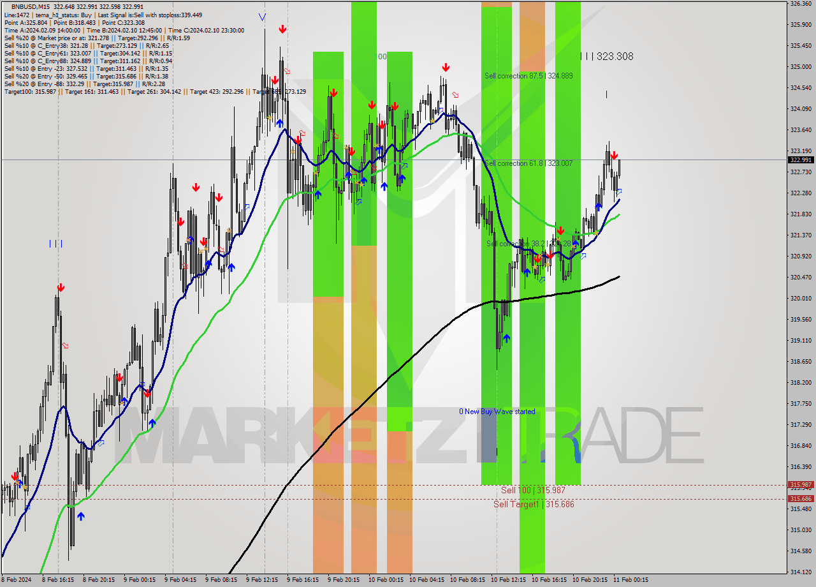Click the 320.010 price axis label
This screenshot has height=587, width=816.
coord(801,299)
